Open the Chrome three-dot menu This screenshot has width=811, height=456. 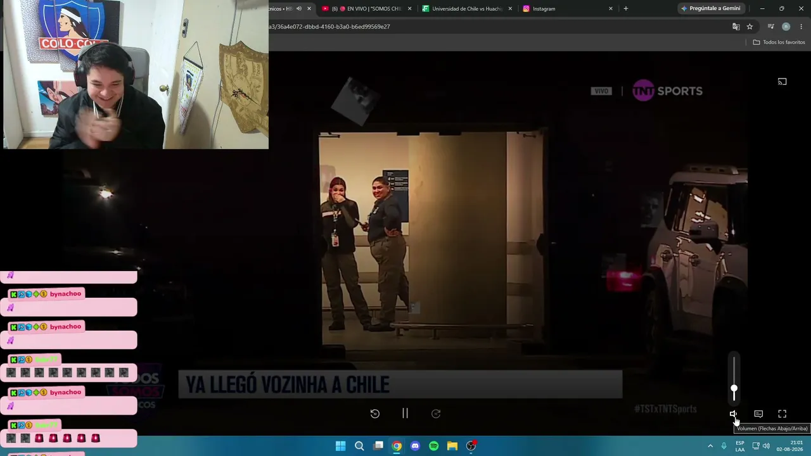pos(801,27)
